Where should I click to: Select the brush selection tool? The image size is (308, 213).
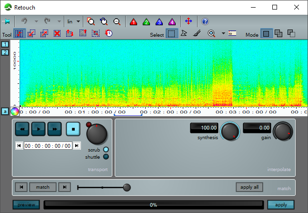[196, 34]
